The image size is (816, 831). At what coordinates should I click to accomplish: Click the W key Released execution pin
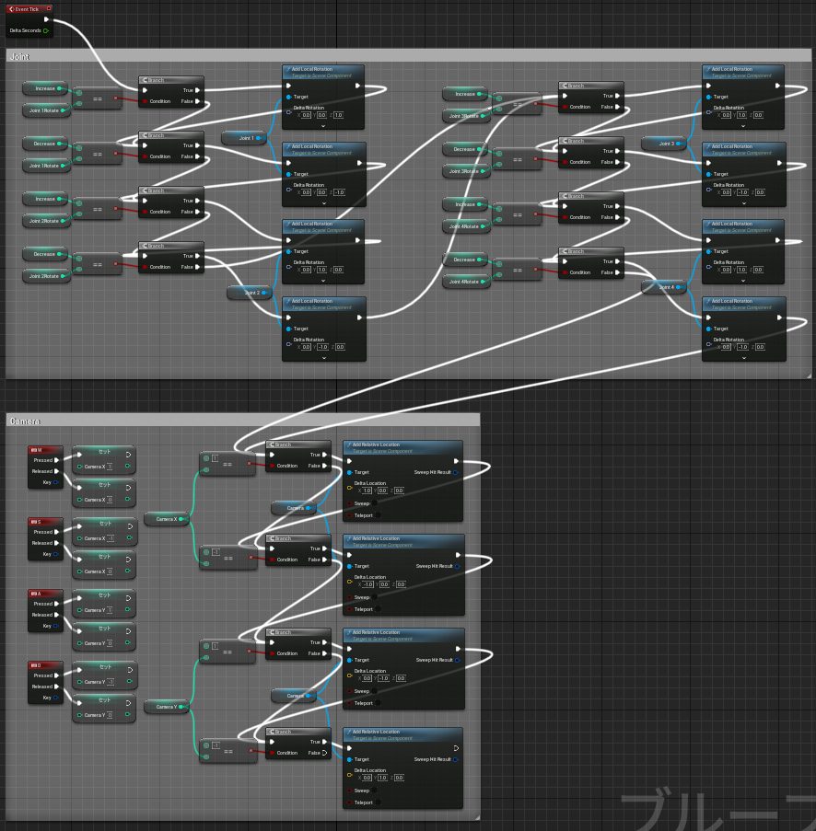point(57,471)
